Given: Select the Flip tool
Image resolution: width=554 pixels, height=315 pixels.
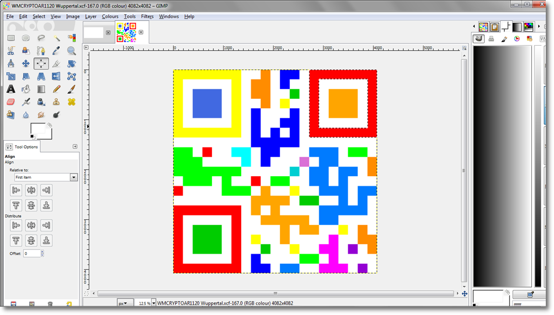Looking at the screenshot, I should coord(56,76).
